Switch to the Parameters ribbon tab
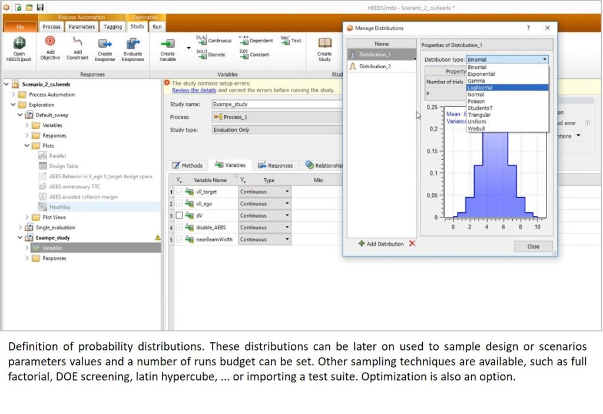 click(81, 26)
